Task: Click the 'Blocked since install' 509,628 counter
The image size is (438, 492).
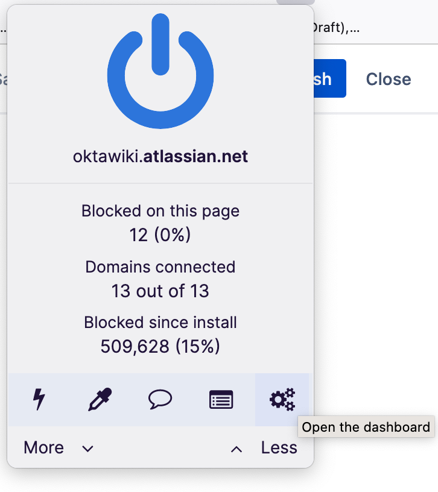Action: 160,347
